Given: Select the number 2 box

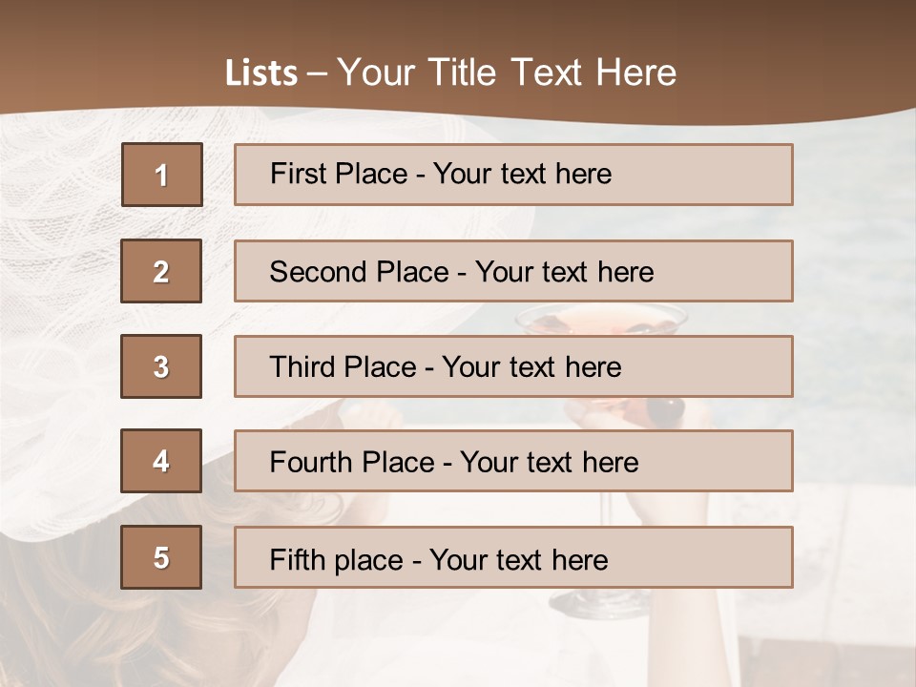Looking at the screenshot, I should pos(161,270).
